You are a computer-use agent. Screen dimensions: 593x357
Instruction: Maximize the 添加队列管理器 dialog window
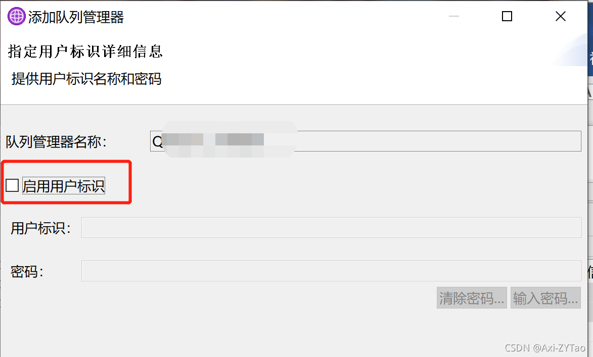[x=507, y=16]
